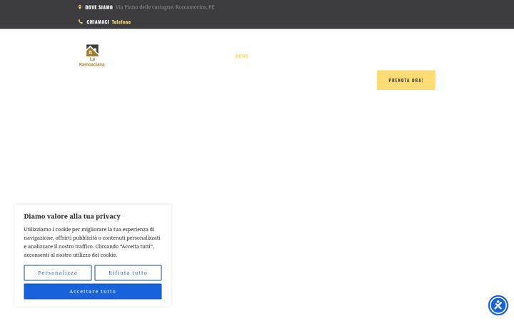514x321 pixels.
Task: Click the CHIAMACI label
Action: coord(98,22)
